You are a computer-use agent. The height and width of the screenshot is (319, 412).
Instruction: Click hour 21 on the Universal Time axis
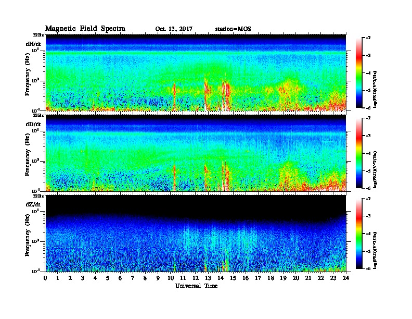point(308,278)
